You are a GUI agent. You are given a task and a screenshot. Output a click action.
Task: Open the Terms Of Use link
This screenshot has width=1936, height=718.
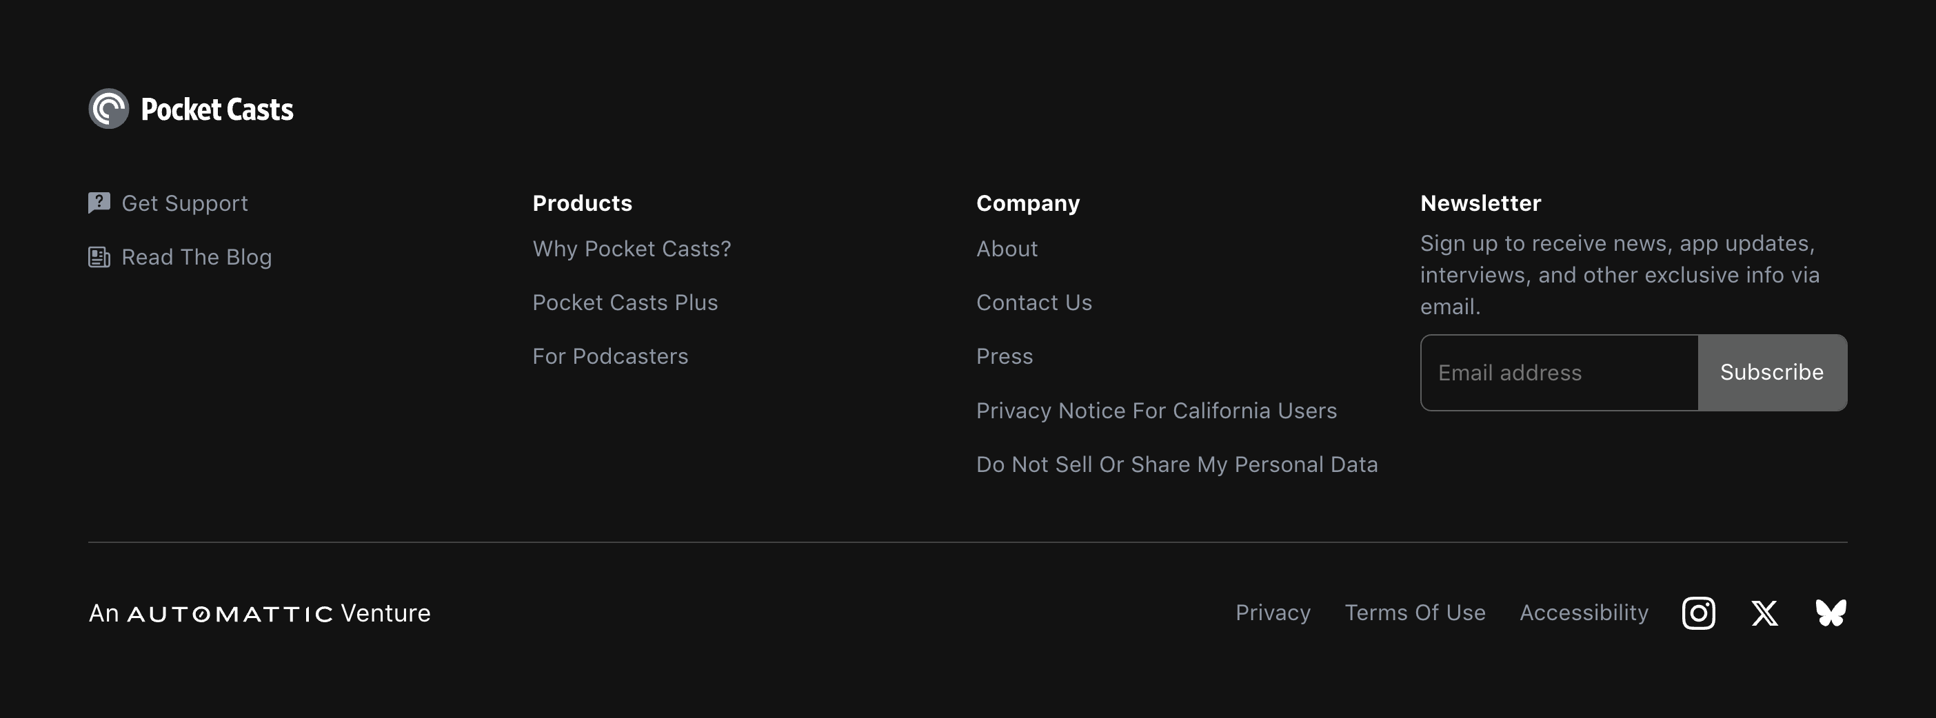(x=1414, y=613)
